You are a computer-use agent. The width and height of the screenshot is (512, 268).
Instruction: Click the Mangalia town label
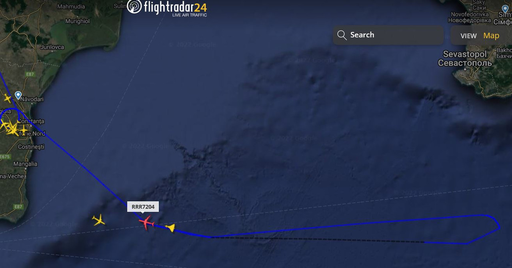[x=25, y=164]
